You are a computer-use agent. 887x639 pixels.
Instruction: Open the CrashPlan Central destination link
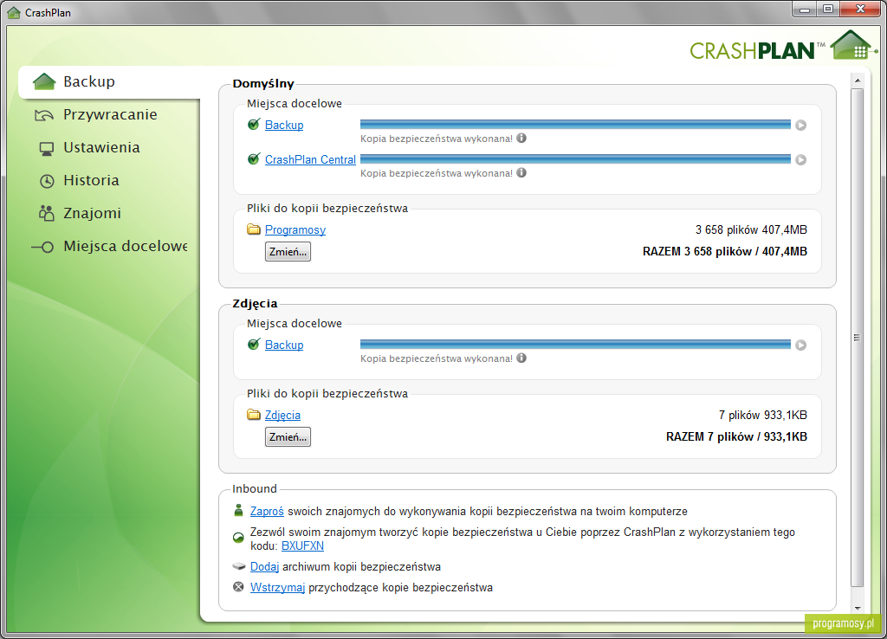click(x=310, y=159)
